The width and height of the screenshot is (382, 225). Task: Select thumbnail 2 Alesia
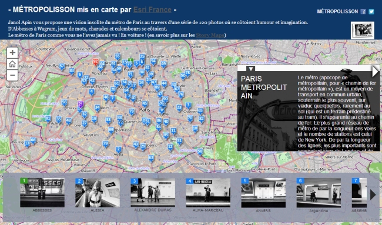[98, 193]
